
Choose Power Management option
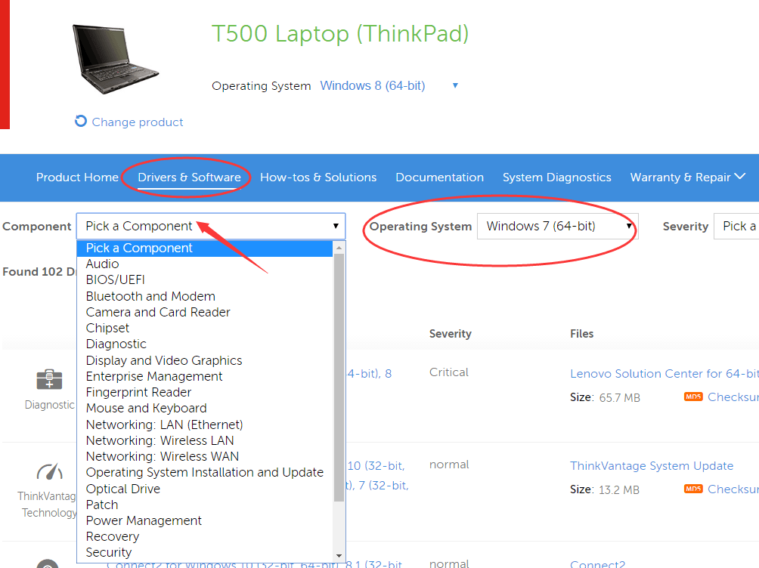[205, 521]
